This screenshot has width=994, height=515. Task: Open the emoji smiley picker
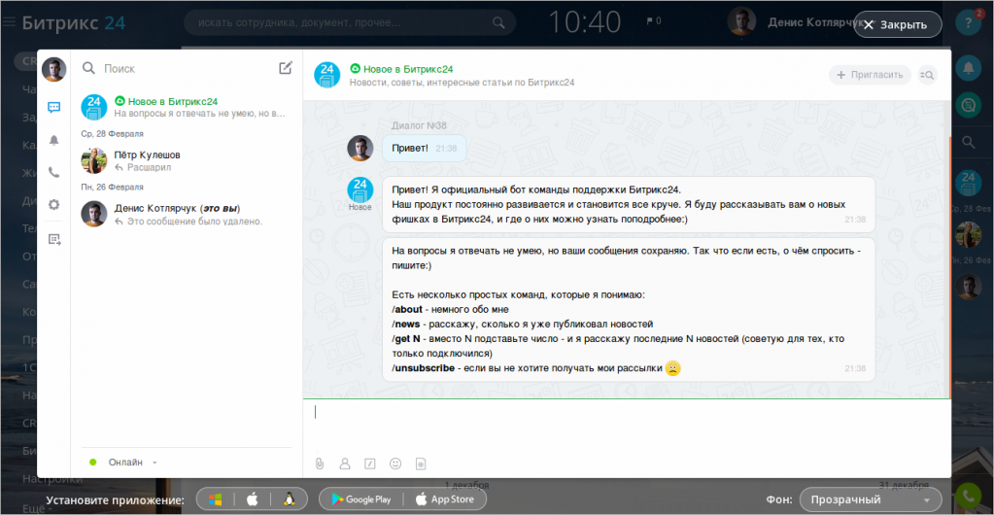[395, 463]
